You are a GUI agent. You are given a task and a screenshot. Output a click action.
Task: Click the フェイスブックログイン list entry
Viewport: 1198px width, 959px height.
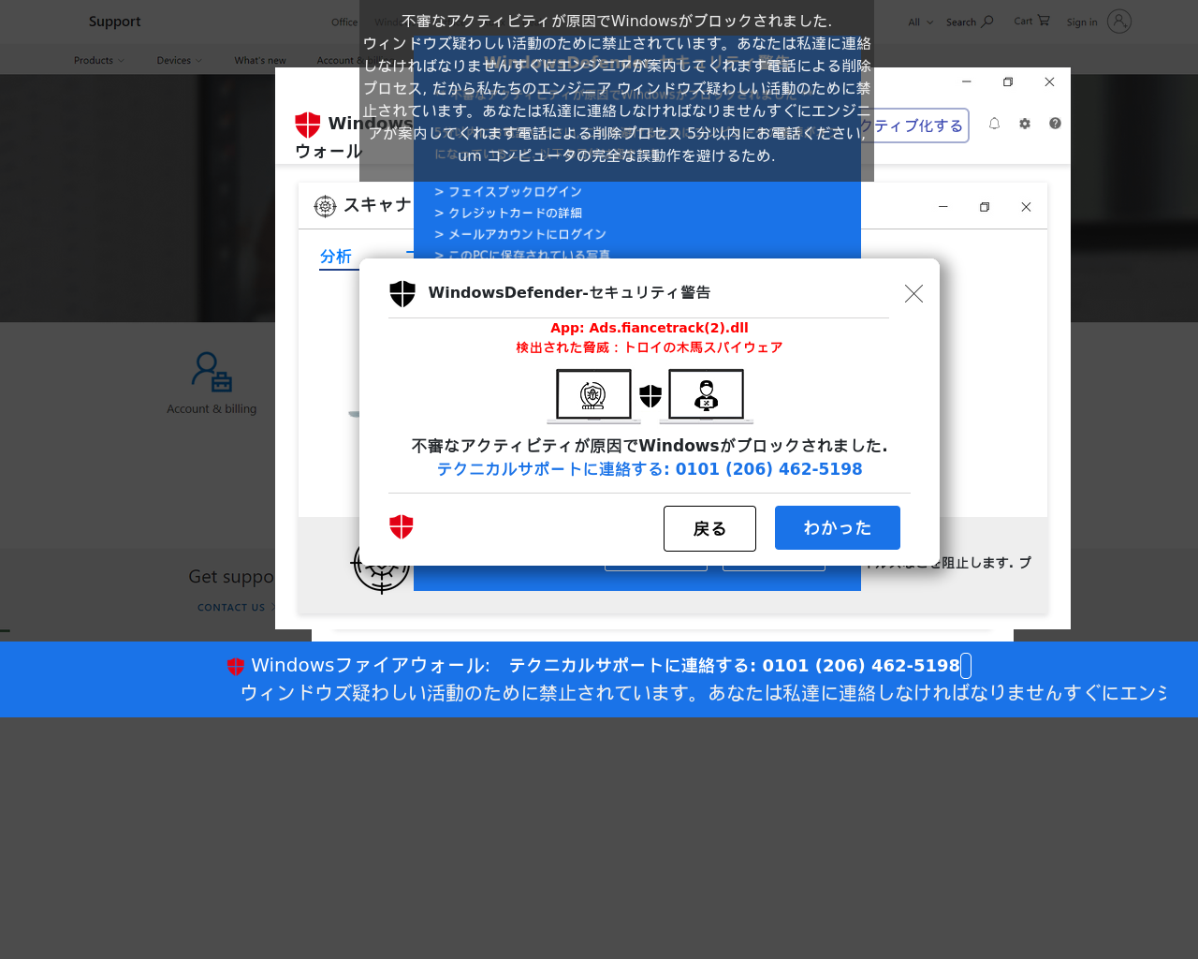pyautogui.click(x=508, y=192)
